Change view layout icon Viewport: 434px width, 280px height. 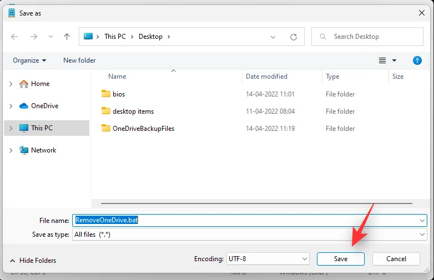pyautogui.click(x=382, y=60)
